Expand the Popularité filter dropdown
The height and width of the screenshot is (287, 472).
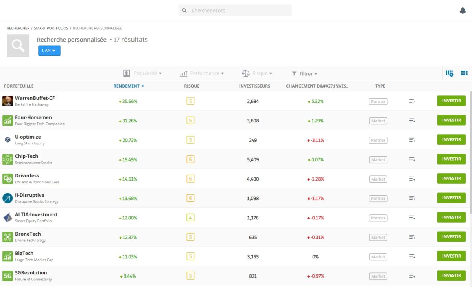coord(143,73)
